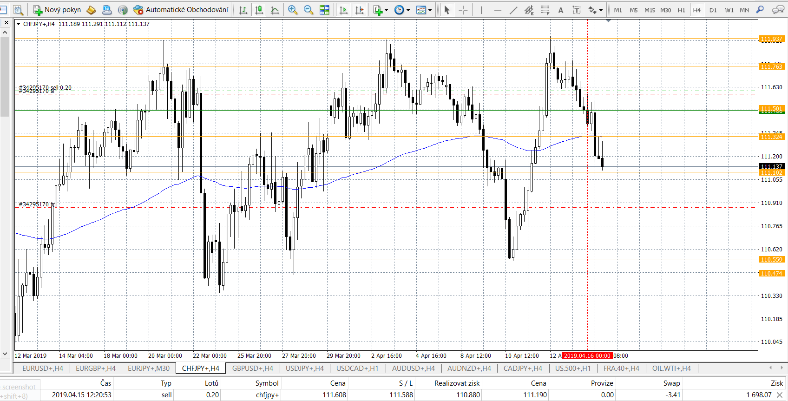Click the left panel scrollbar thumb
The height and width of the screenshot is (401, 788).
5,77
